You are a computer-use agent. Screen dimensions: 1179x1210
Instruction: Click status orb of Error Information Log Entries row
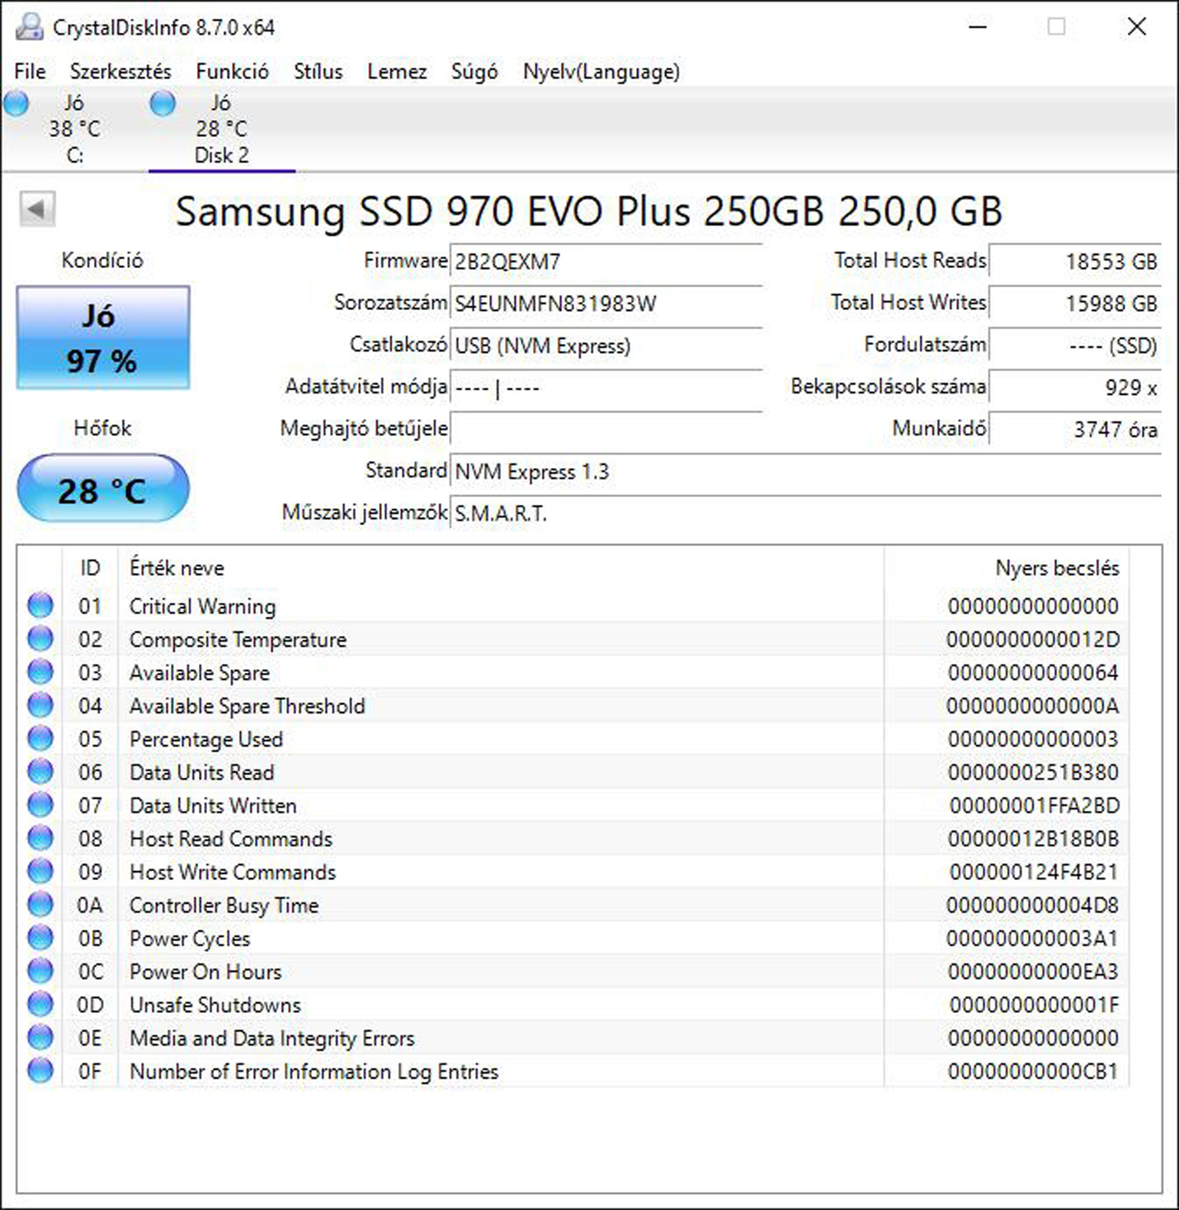click(x=40, y=1071)
